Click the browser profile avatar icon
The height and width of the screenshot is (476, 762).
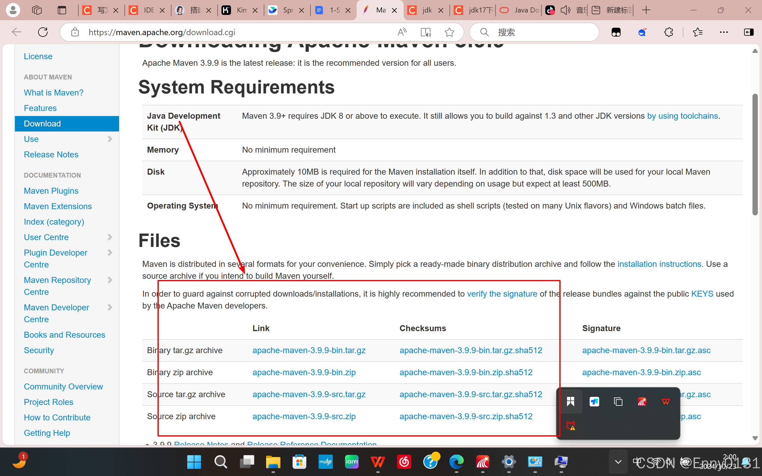[x=13, y=10]
